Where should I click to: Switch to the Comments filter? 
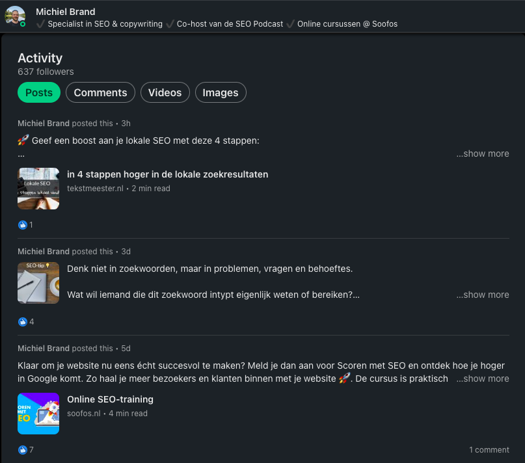click(100, 92)
